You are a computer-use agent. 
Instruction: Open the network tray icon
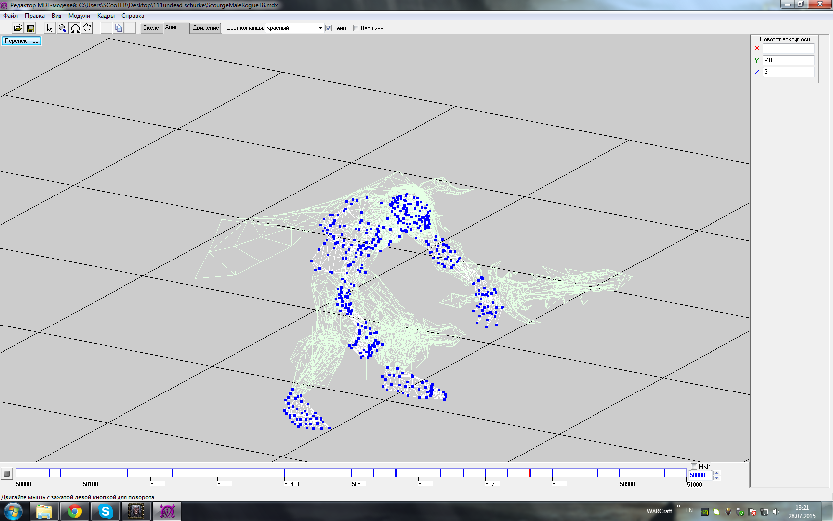[764, 512]
